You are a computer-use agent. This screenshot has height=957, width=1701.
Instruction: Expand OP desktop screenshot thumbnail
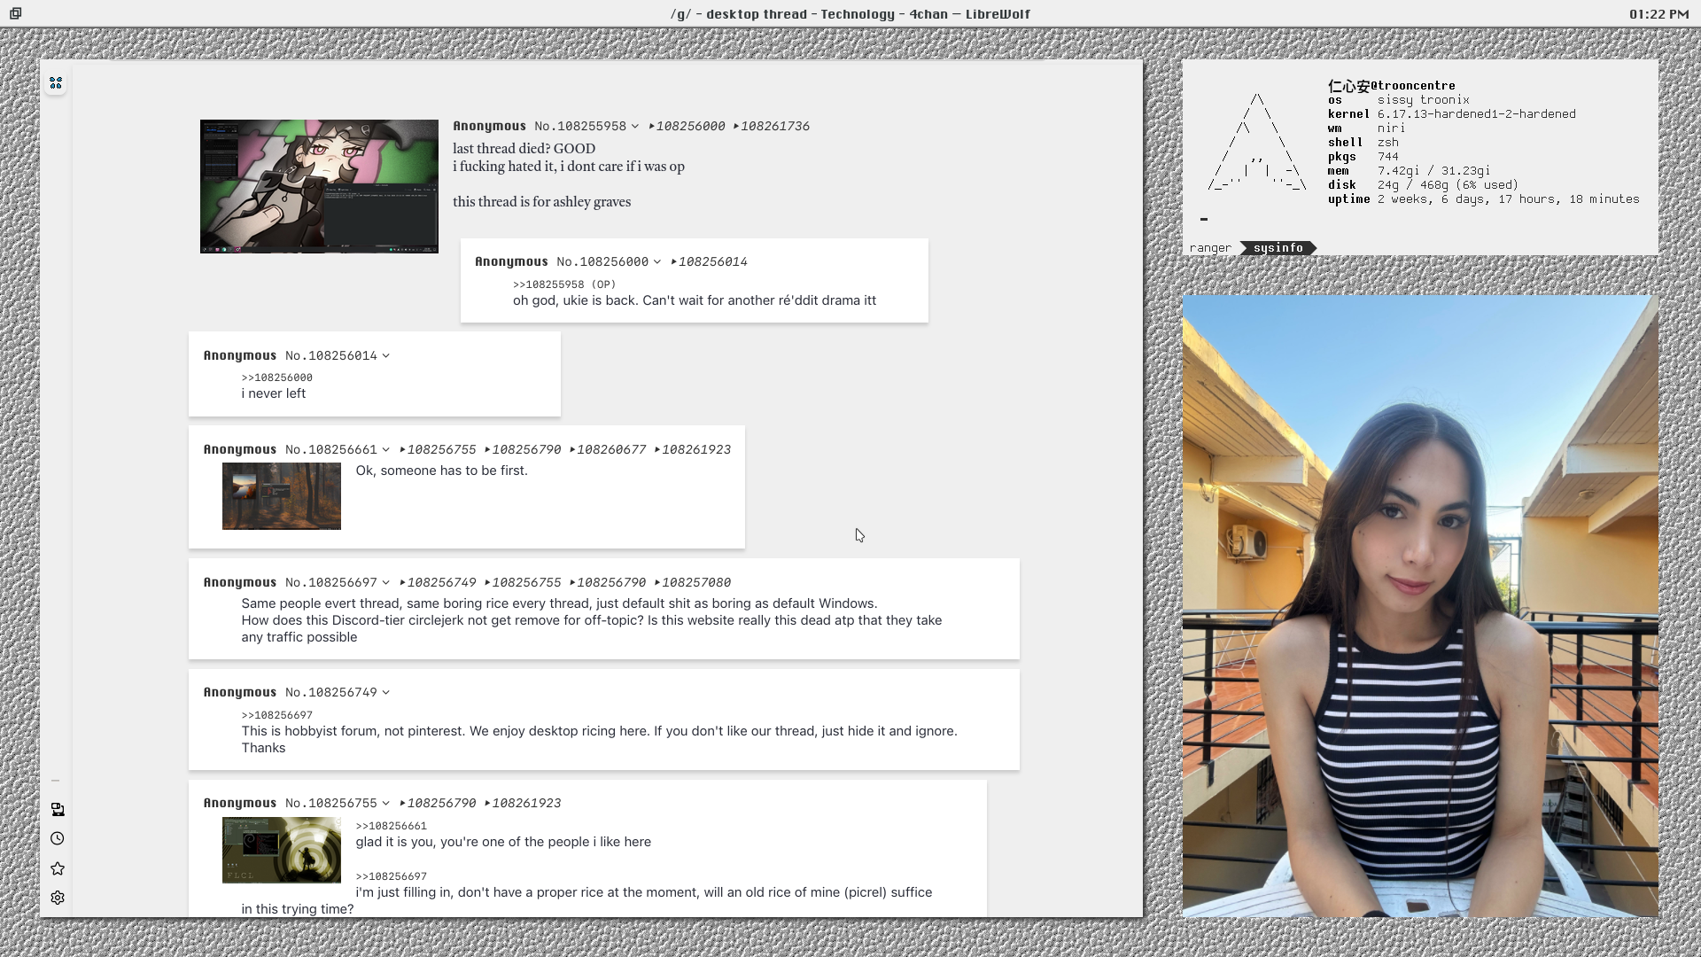point(319,186)
